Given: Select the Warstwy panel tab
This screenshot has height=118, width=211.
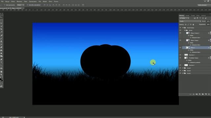Looking at the screenshot, I should (x=182, y=15).
